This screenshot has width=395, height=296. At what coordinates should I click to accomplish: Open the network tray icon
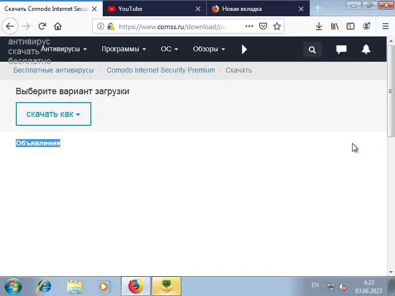point(330,287)
